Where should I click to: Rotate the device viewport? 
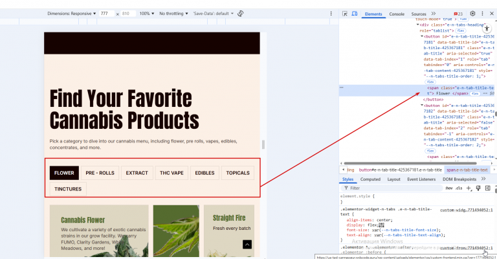241,14
